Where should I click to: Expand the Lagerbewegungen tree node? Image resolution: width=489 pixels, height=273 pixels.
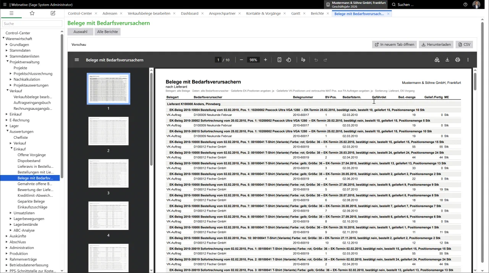coord(11,219)
